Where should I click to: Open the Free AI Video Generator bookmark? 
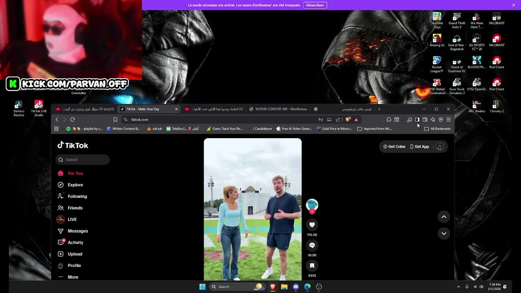point(294,129)
